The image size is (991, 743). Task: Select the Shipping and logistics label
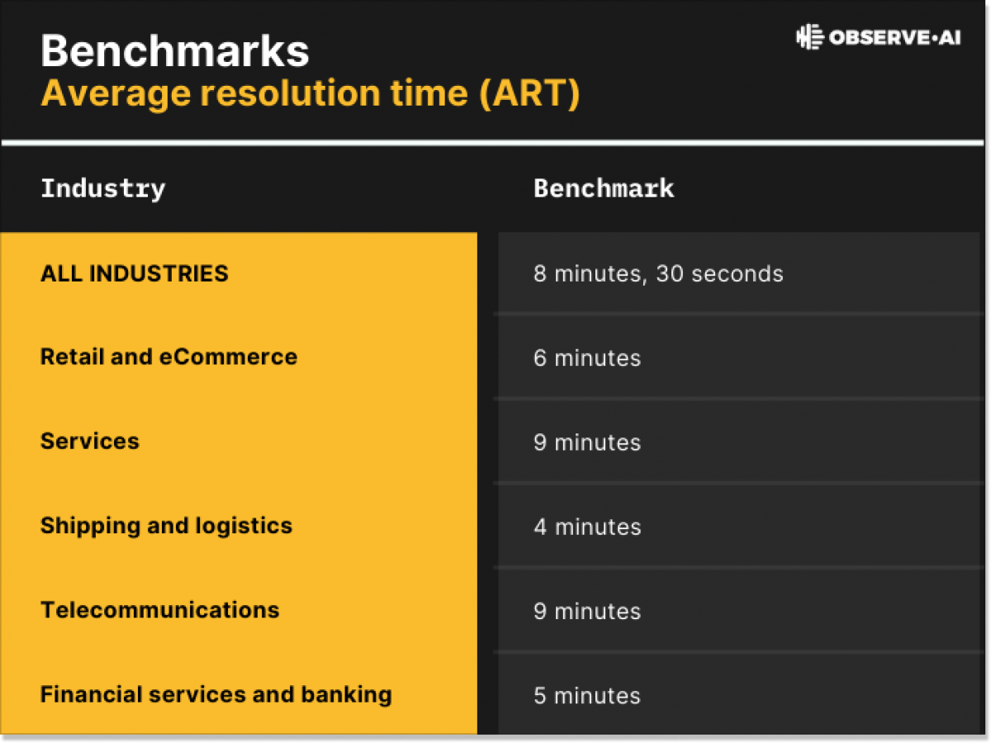coord(166,526)
